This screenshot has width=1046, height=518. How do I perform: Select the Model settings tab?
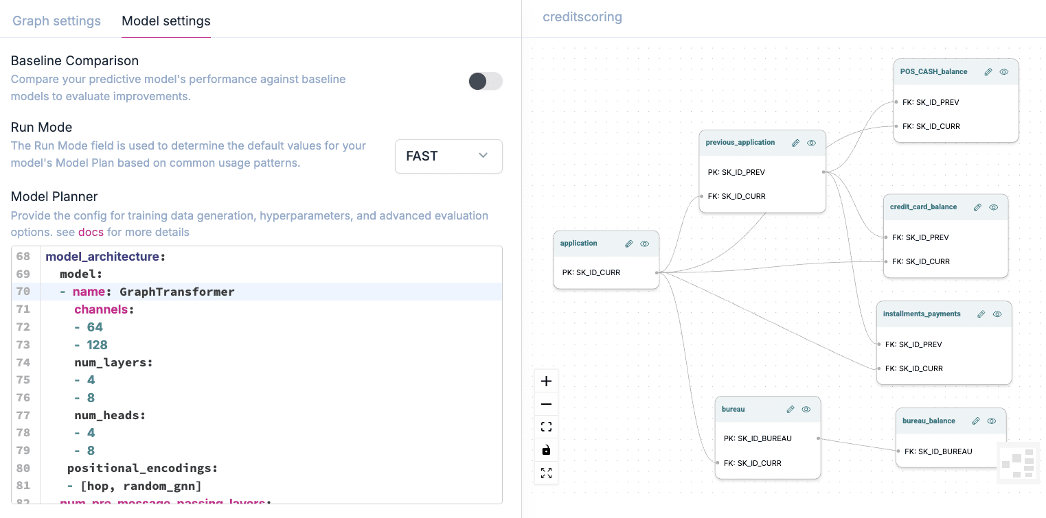(166, 21)
